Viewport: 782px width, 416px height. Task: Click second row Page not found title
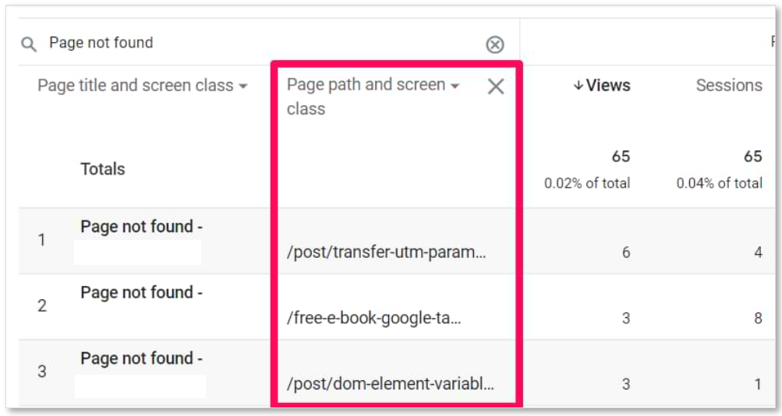coord(141,292)
